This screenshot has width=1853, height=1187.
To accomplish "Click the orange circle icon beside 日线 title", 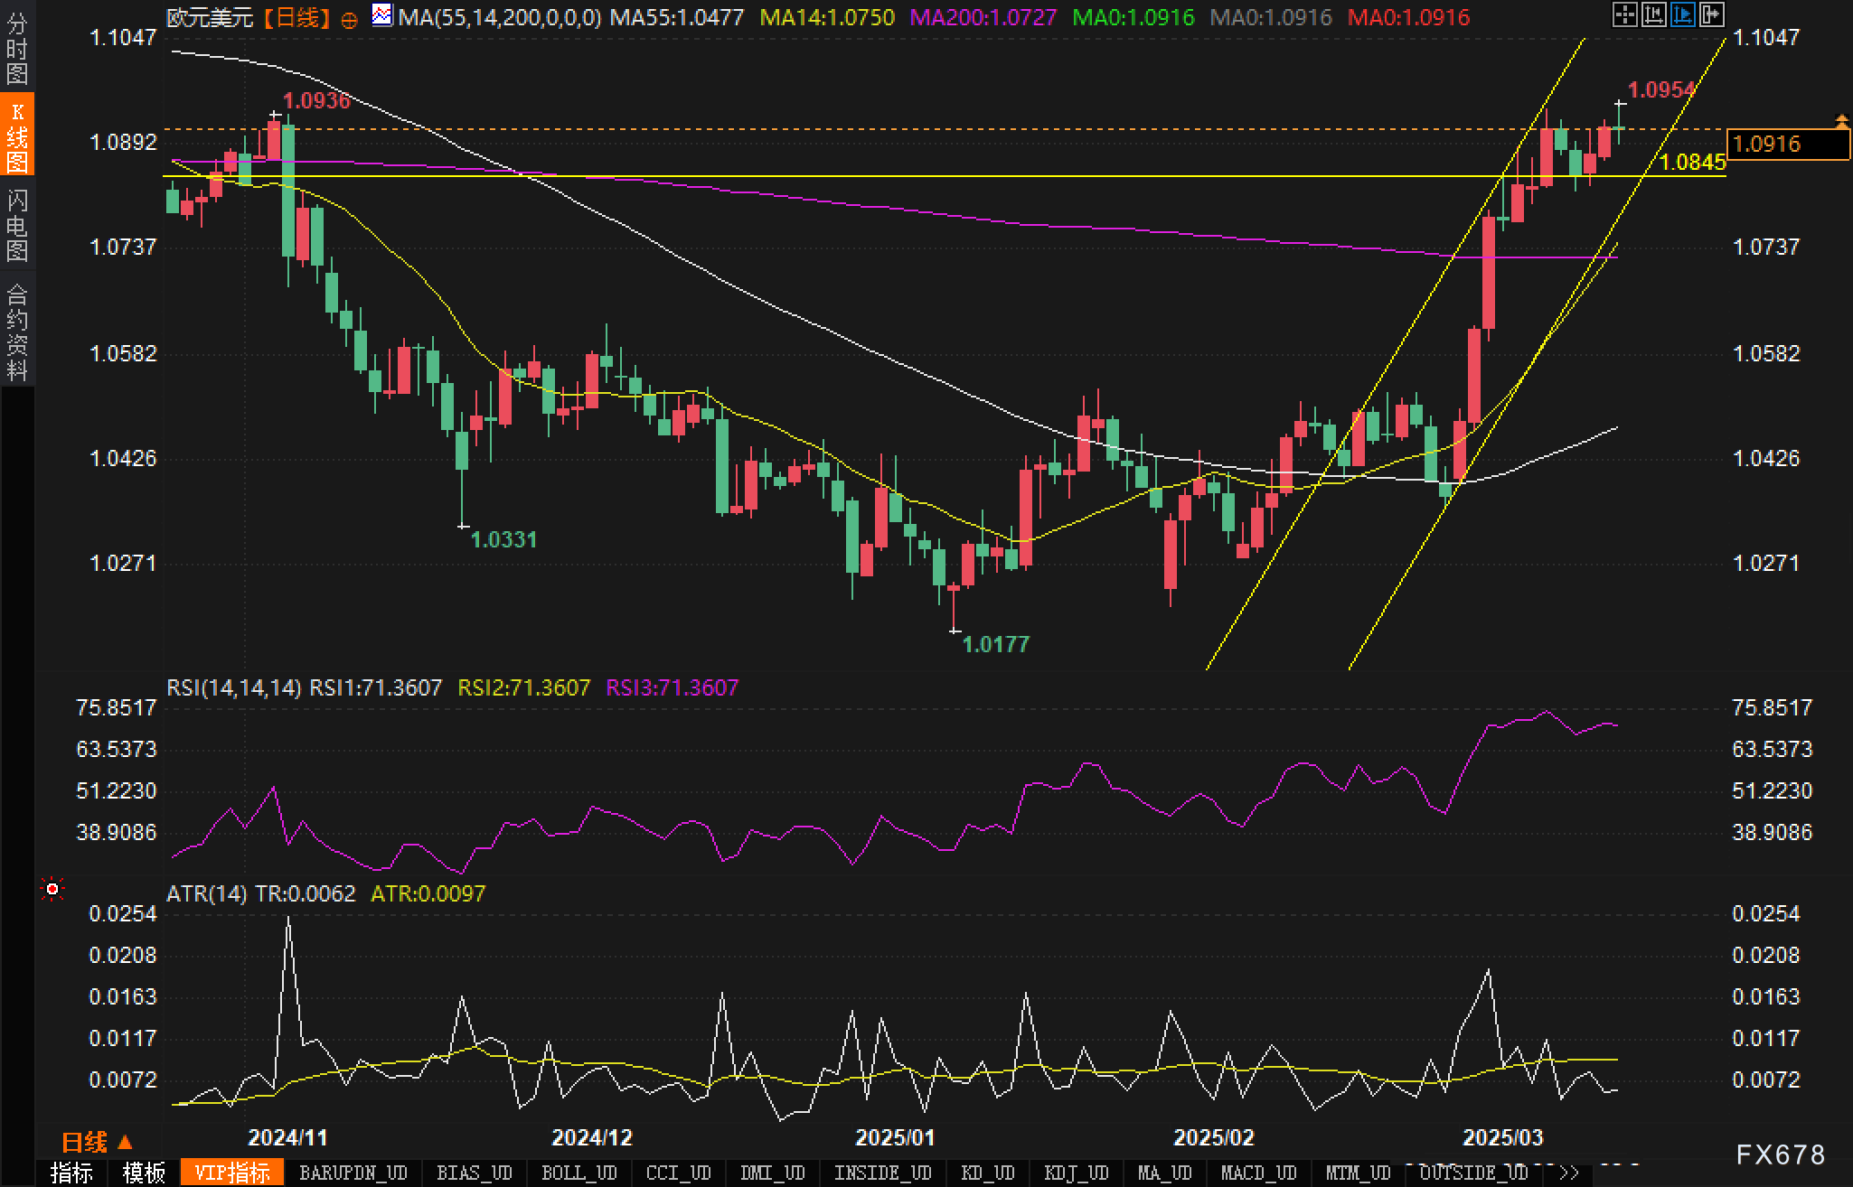I will [x=349, y=20].
